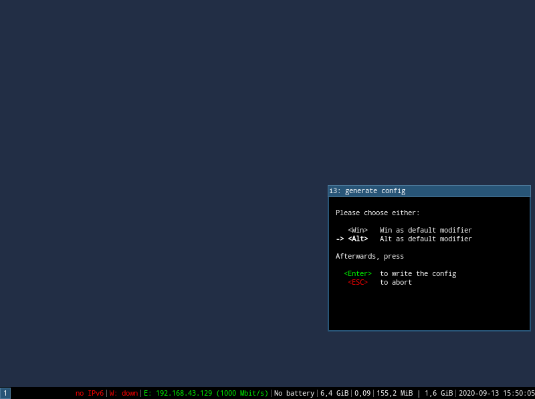Click 'Win as default modifier' text
The width and height of the screenshot is (535, 399).
pyautogui.click(x=425, y=230)
